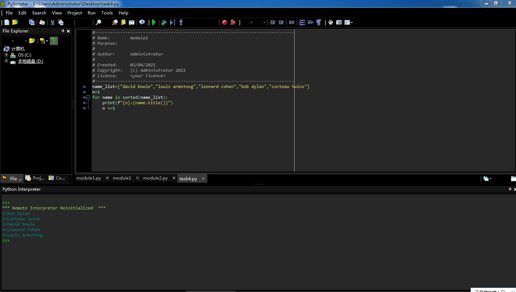Click the interpreter prompt input line
516x292 pixels.
258,240
